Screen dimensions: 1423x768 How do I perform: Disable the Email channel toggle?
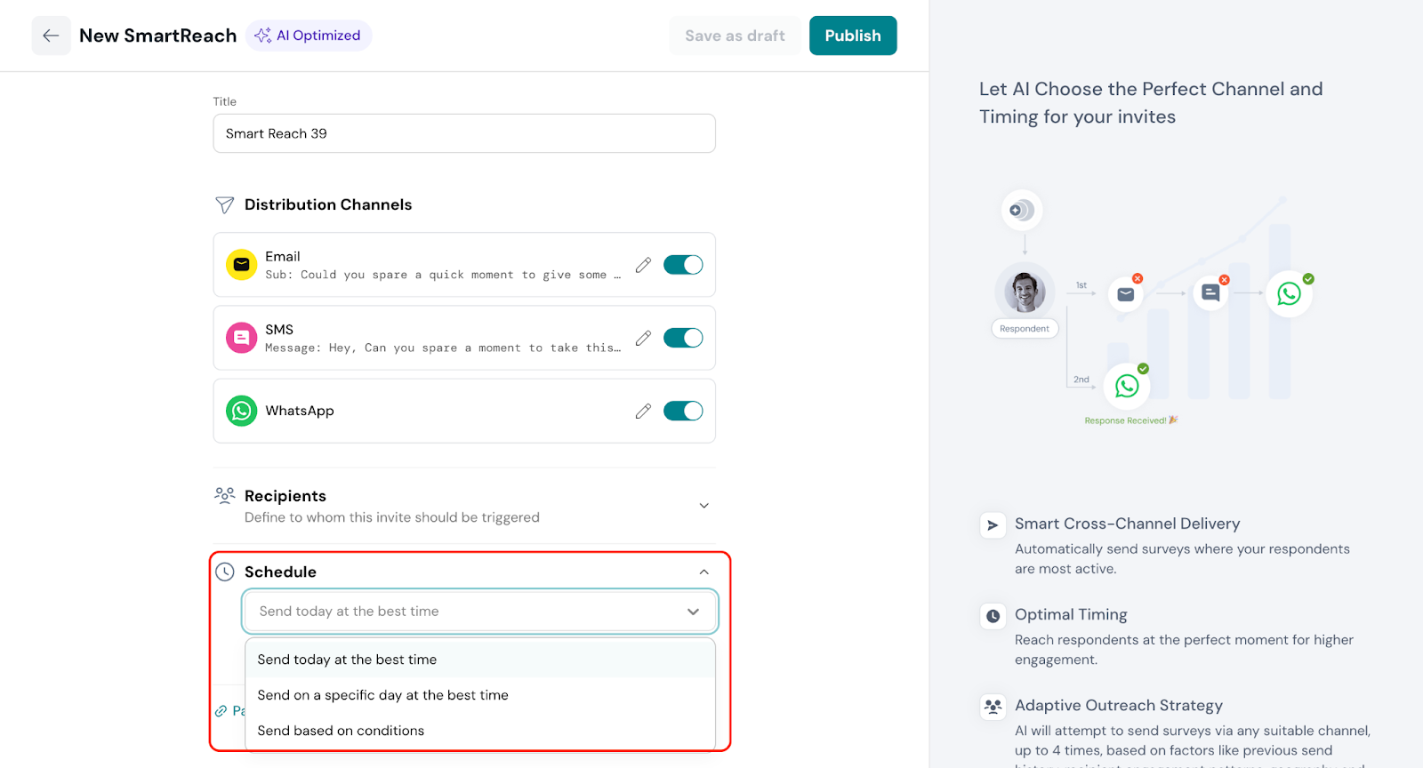(683, 265)
